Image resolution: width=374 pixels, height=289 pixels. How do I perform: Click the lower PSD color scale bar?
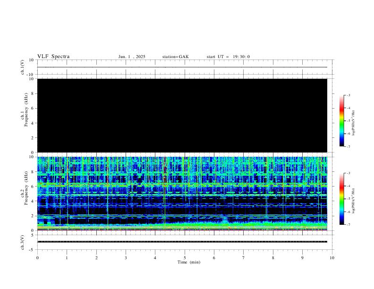pyautogui.click(x=342, y=199)
